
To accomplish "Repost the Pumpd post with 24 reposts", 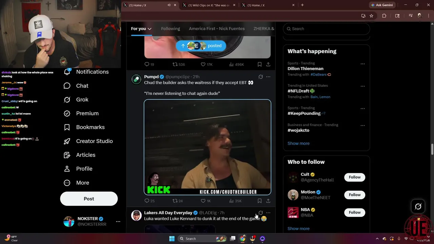I will coord(178,201).
